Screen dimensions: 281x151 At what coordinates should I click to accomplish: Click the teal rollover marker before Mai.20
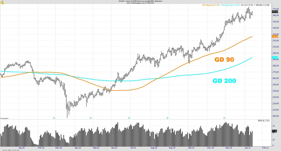pos(91,118)
